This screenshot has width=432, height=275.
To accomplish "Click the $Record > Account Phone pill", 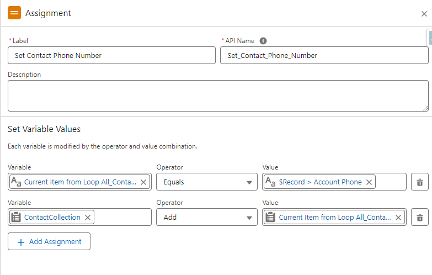I will coord(320,182).
